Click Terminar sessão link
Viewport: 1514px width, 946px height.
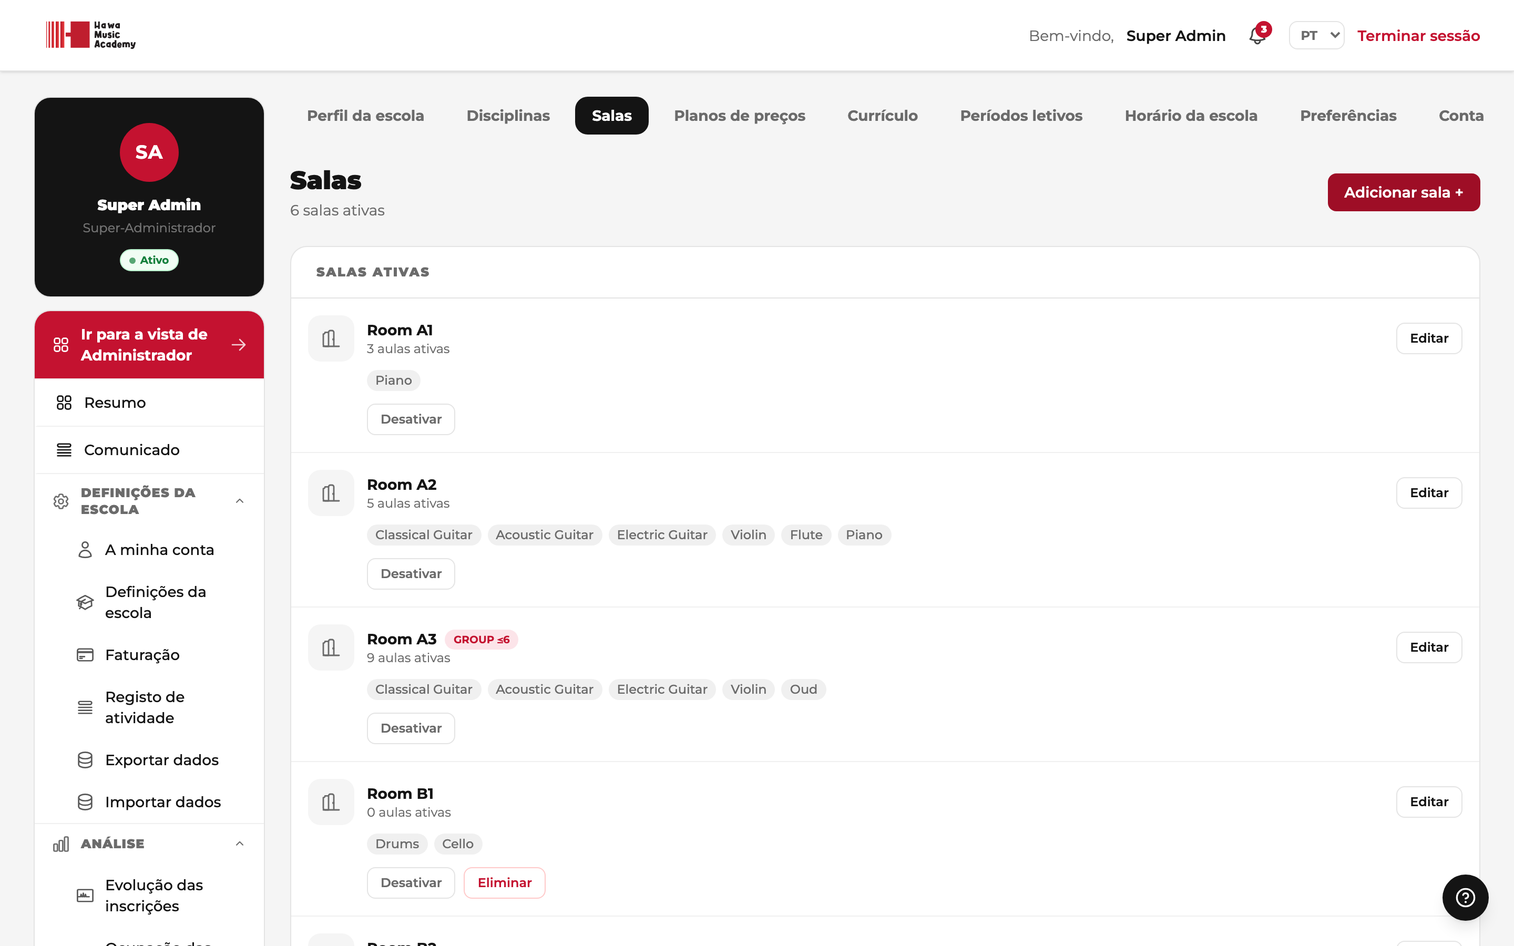[x=1418, y=36]
